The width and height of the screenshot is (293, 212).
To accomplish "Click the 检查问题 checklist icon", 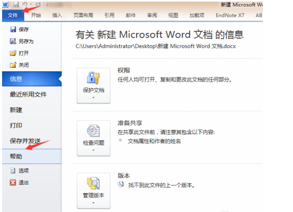I will click(93, 131).
